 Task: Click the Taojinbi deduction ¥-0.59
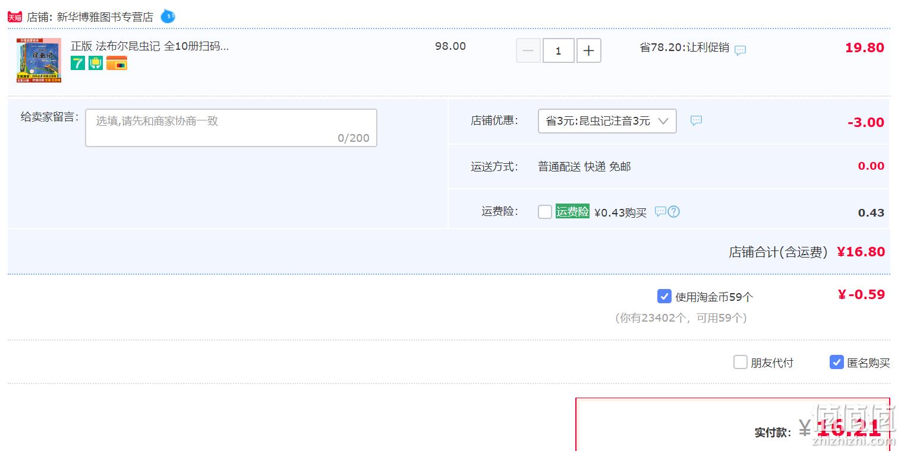(861, 294)
